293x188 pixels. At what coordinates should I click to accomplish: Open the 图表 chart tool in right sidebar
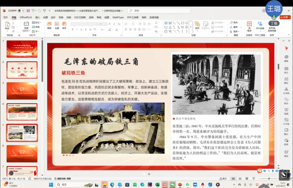[286, 142]
